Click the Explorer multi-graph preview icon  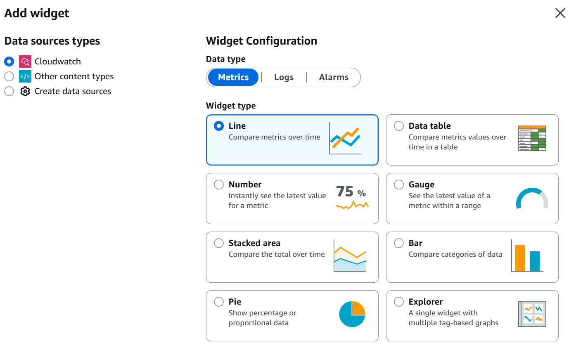coord(532,314)
